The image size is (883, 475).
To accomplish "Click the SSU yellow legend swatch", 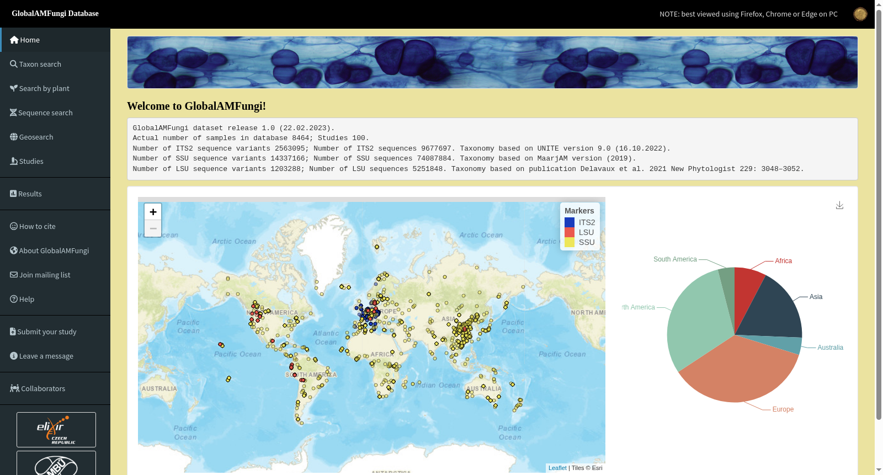I will [570, 242].
